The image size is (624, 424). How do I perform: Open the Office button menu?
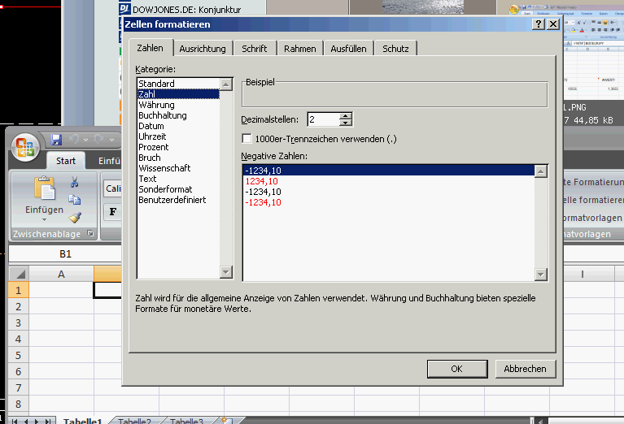click(x=25, y=147)
